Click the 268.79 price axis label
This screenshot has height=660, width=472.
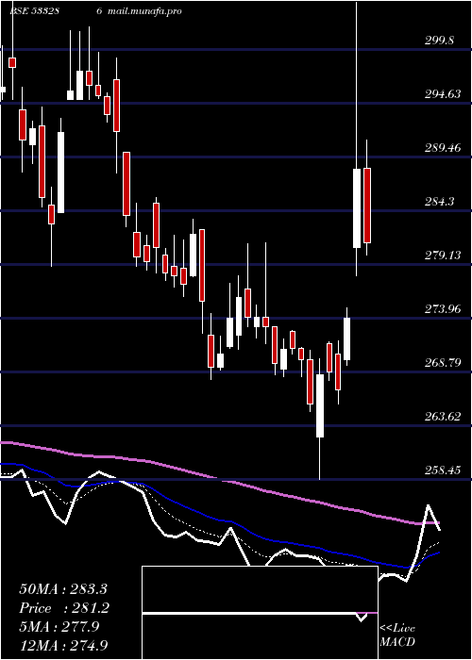(x=442, y=362)
